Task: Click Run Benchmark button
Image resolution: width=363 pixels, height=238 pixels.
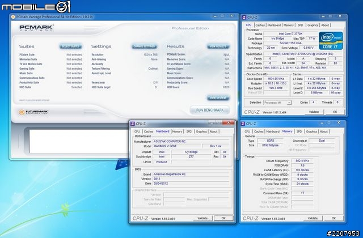Action: 210,110
